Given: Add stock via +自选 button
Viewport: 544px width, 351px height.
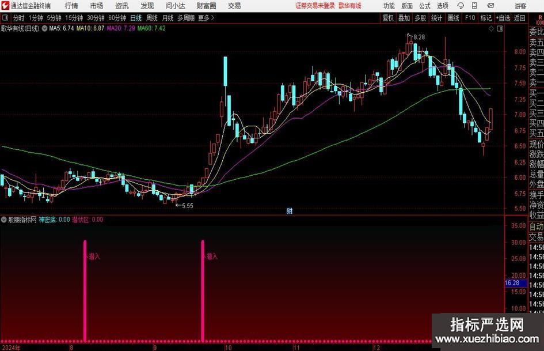Looking at the screenshot, I should click(503, 18).
